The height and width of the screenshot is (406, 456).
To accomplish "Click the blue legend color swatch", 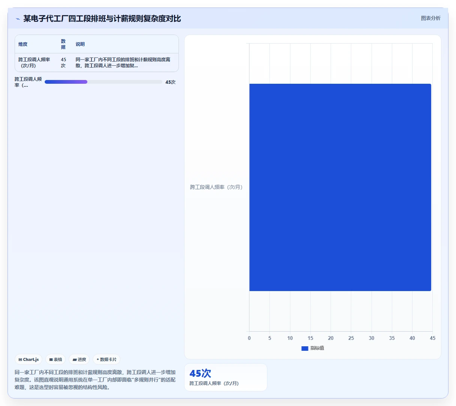I will [305, 349].
